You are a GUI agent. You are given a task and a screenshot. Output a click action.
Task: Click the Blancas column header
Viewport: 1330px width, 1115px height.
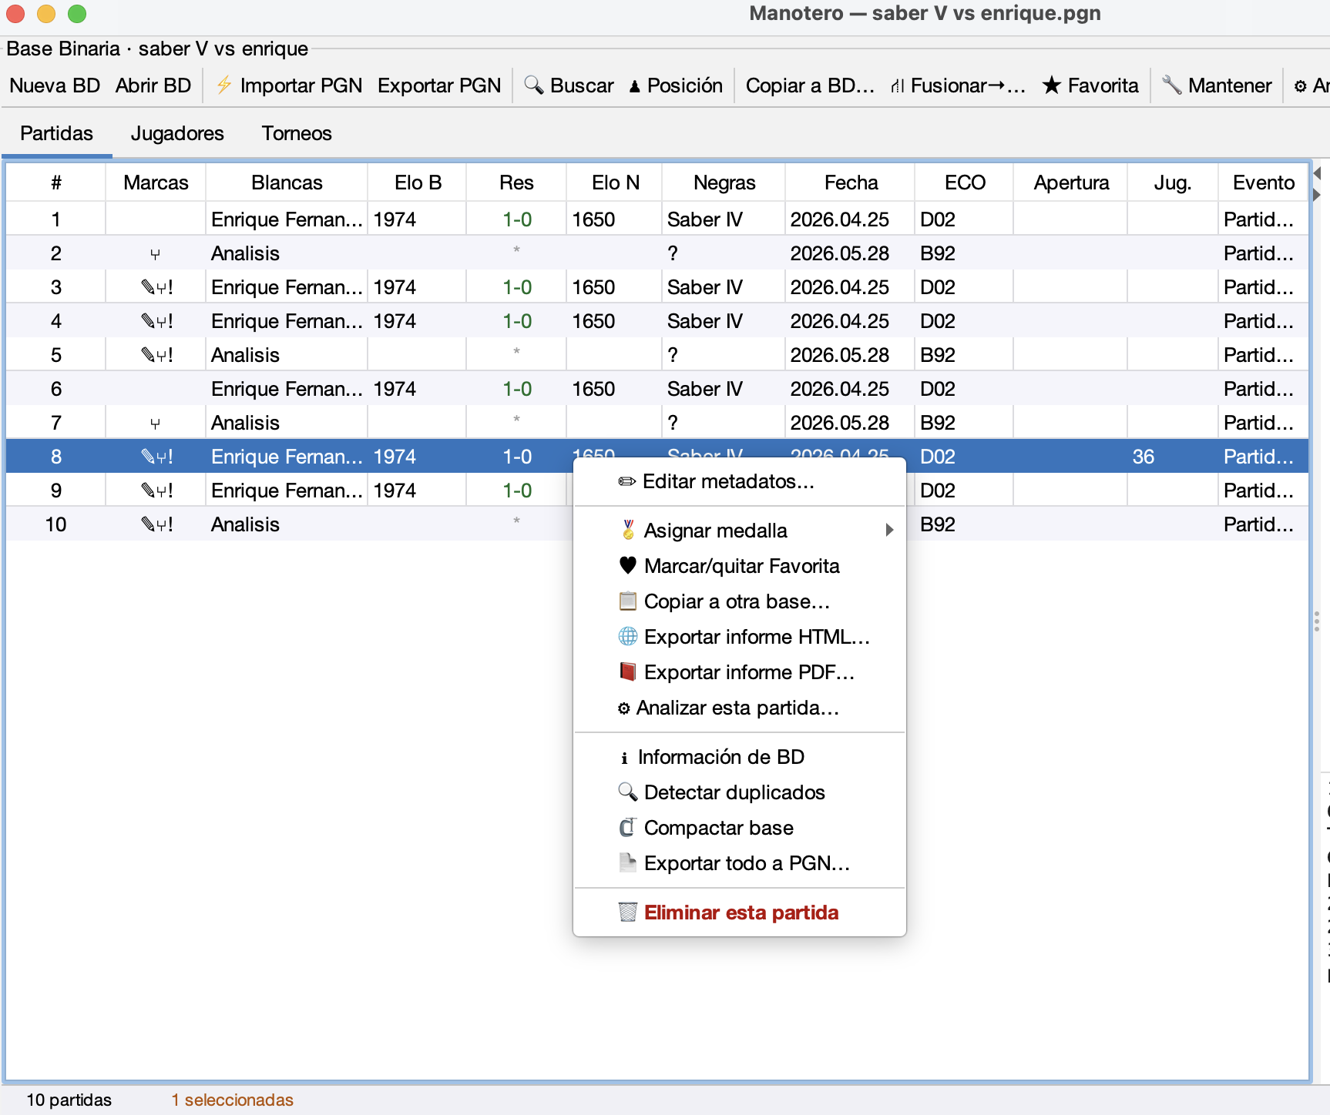287,182
